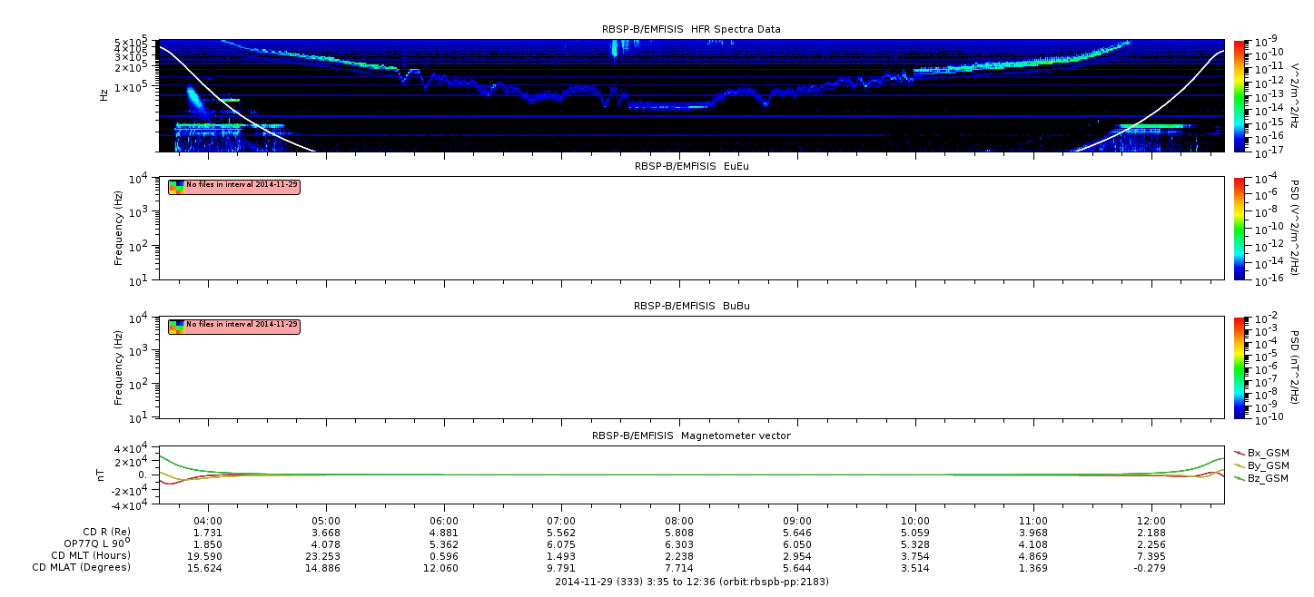Click the 'No files in interval' BuBu message

click(x=242, y=325)
